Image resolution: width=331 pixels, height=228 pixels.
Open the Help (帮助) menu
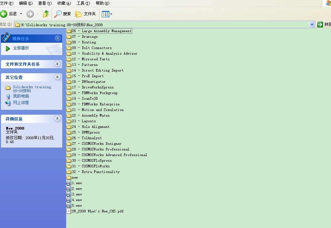coord(103,3)
